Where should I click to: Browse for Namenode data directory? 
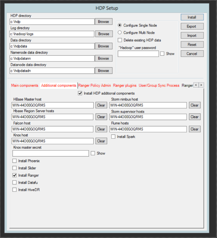103,58
